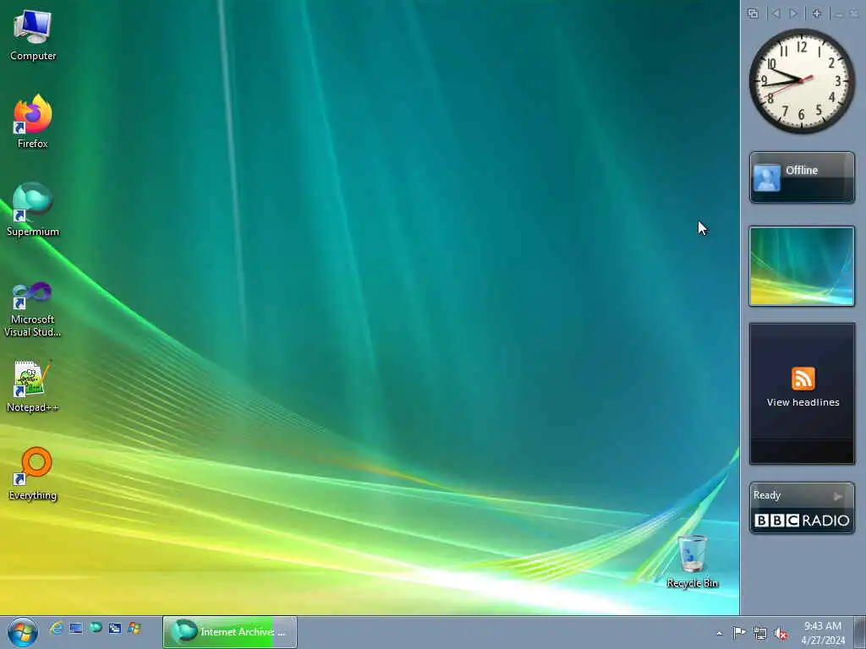This screenshot has width=866, height=649.
Task: Open the Offline contacts gadget
Action: 802,177
